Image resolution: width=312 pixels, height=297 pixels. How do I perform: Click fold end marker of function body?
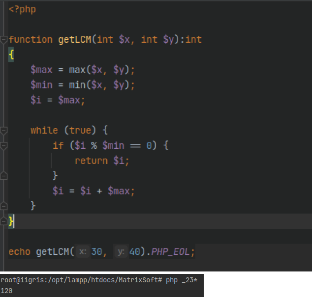[x=3, y=221]
